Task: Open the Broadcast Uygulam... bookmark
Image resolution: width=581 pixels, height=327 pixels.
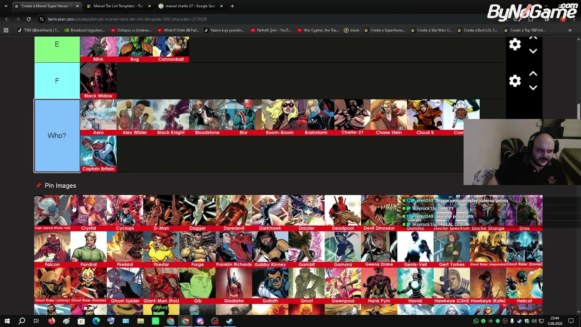Action: click(x=84, y=30)
